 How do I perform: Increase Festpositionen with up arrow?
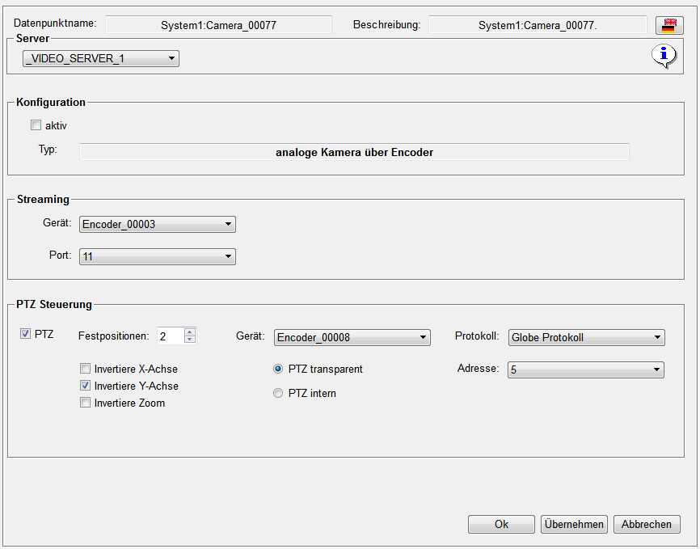[x=190, y=332]
